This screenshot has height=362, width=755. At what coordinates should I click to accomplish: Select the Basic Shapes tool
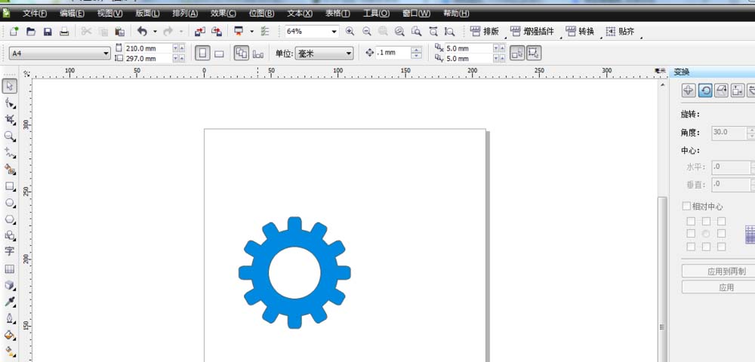click(x=10, y=235)
